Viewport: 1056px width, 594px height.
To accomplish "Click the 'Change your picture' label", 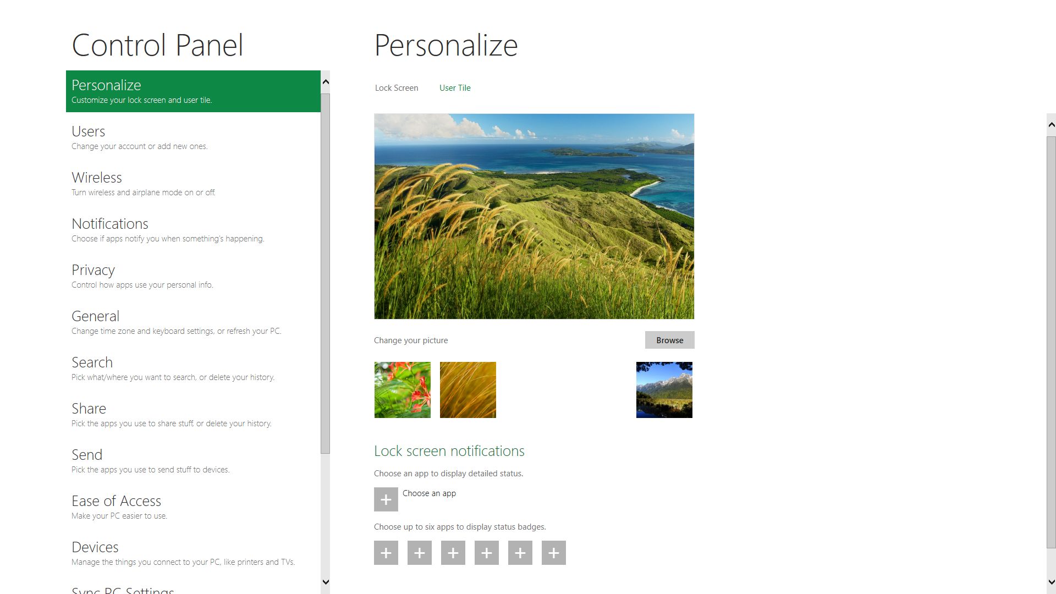I will click(411, 340).
